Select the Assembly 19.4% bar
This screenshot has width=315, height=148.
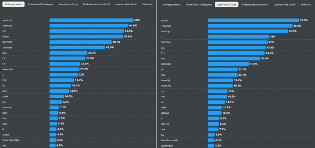pos(220,80)
